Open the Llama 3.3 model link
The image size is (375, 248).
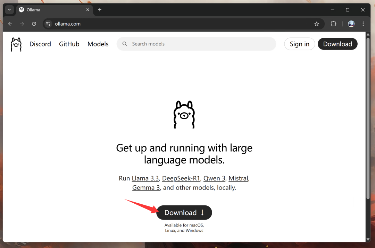[x=145, y=178]
